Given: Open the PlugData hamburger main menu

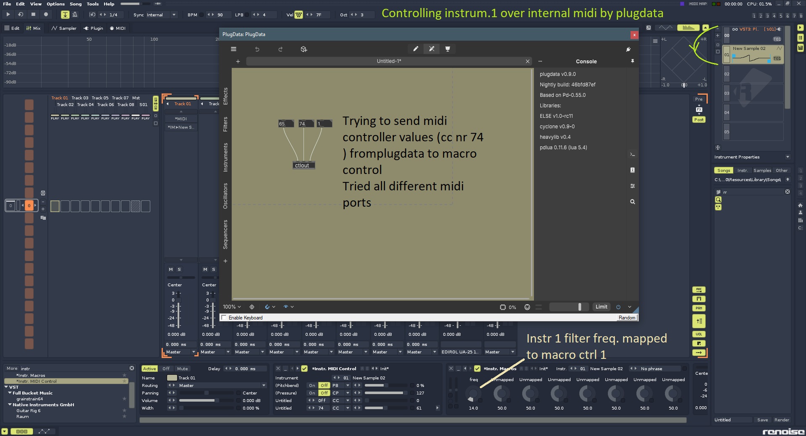Looking at the screenshot, I should click(x=233, y=49).
